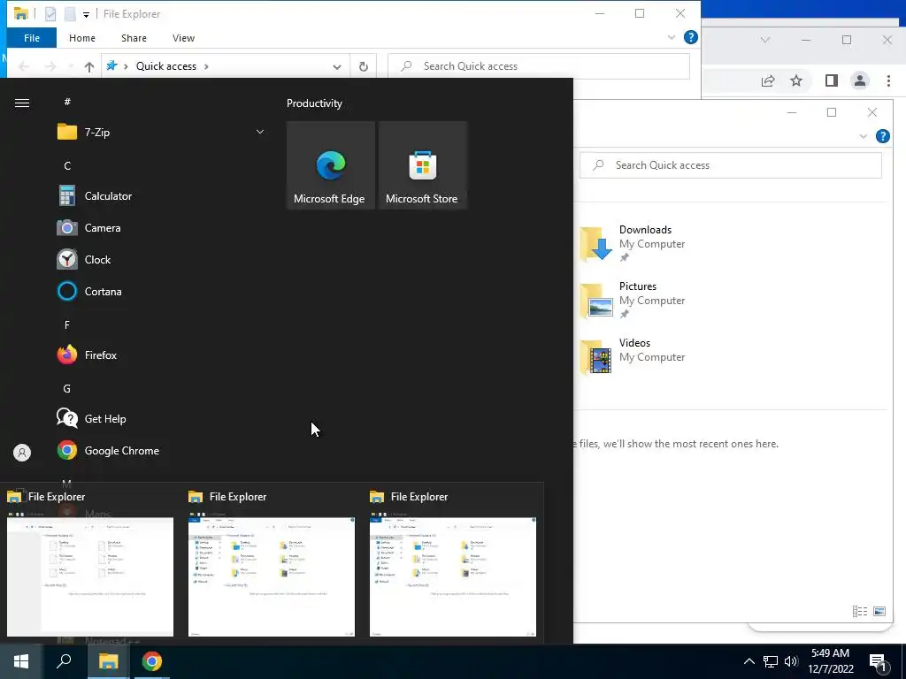Image resolution: width=906 pixels, height=679 pixels.
Task: Switch to details view in second Explorer
Action: (x=860, y=612)
